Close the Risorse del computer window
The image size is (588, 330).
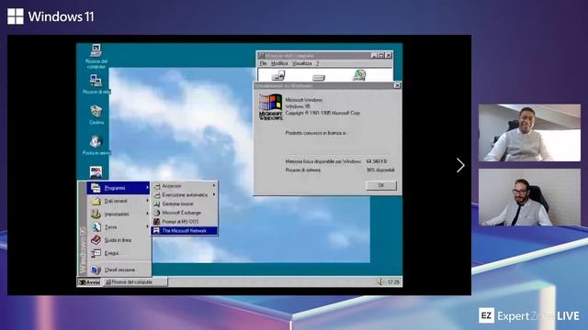click(x=389, y=55)
